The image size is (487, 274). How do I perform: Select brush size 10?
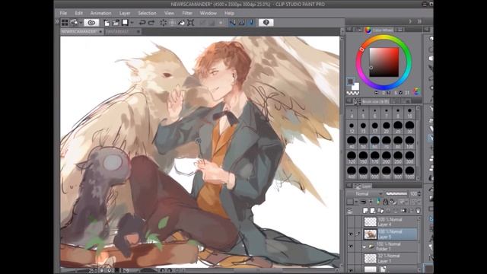click(x=409, y=113)
